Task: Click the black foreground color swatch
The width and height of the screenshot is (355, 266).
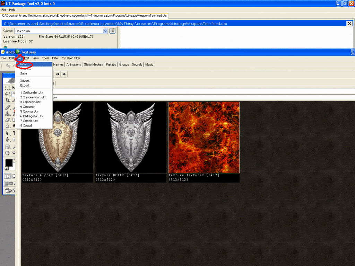Action: point(8,162)
